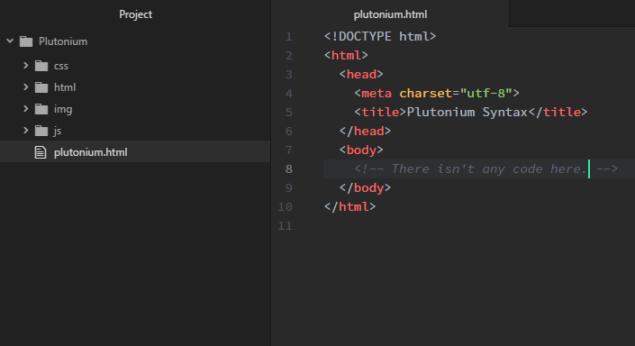Click line number 9 in gutter
This screenshot has height=346, width=635.
click(x=289, y=188)
